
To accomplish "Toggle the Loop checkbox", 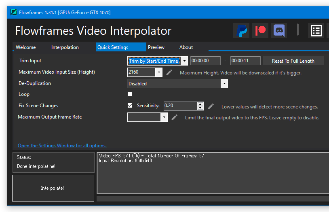I will point(130,94).
